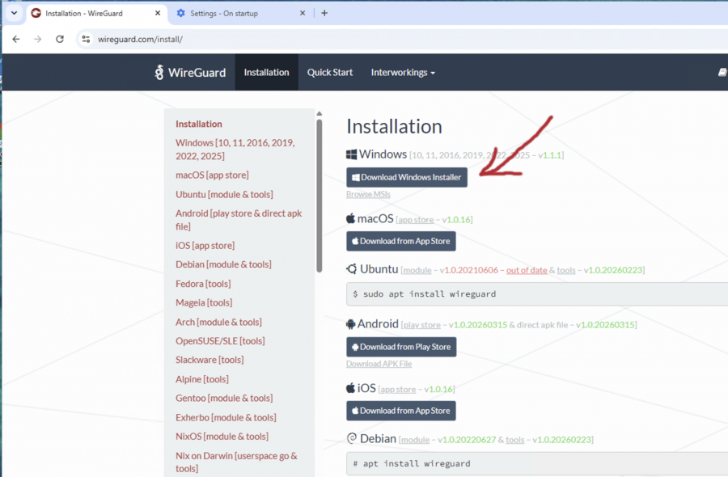Image resolution: width=728 pixels, height=477 pixels.
Task: Open sidebar iOS [app store] link
Action: tap(205, 246)
